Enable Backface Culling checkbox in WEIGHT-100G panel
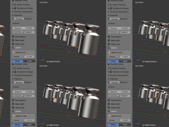Screen dimensions: 169x127 click(13, 64)
